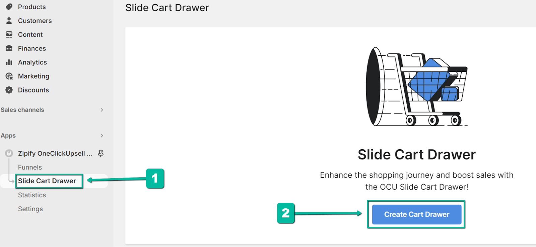Open Marketing using the megaphone icon
The image size is (536, 247).
9,76
